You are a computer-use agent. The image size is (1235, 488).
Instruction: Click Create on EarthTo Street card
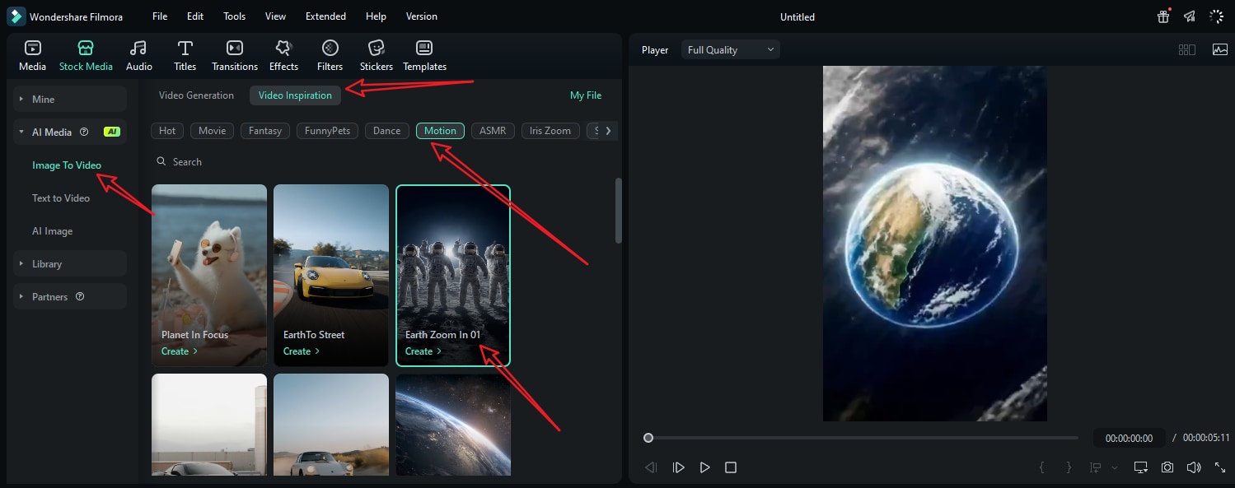302,351
